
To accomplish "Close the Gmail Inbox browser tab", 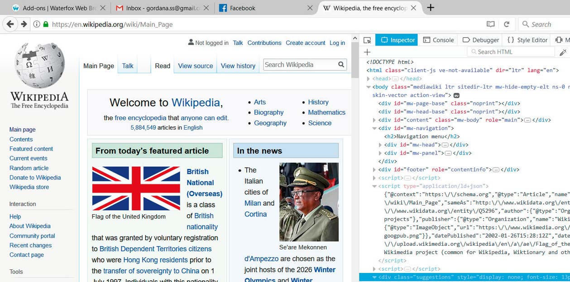I will 206,8.
